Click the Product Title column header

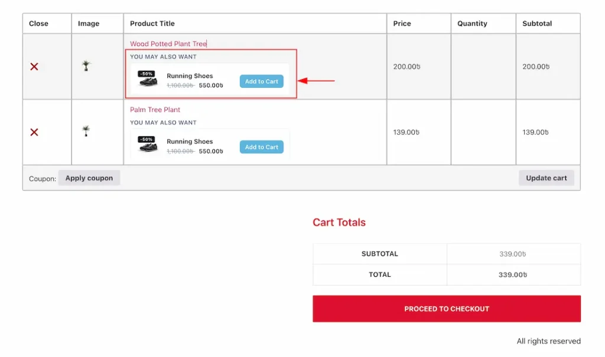coord(152,24)
